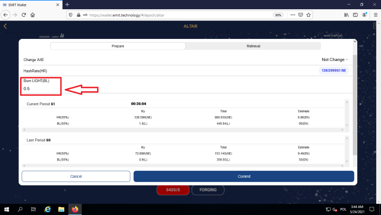This screenshot has width=381, height=215.
Task: Click Current Period total 980.63G(NE) value
Action: [223, 117]
